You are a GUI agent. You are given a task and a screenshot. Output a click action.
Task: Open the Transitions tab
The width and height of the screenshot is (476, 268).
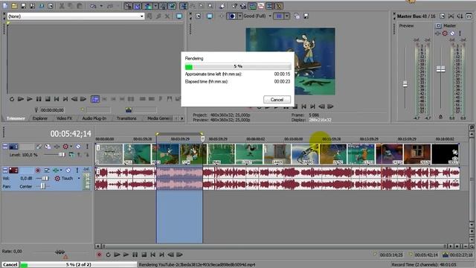point(126,118)
